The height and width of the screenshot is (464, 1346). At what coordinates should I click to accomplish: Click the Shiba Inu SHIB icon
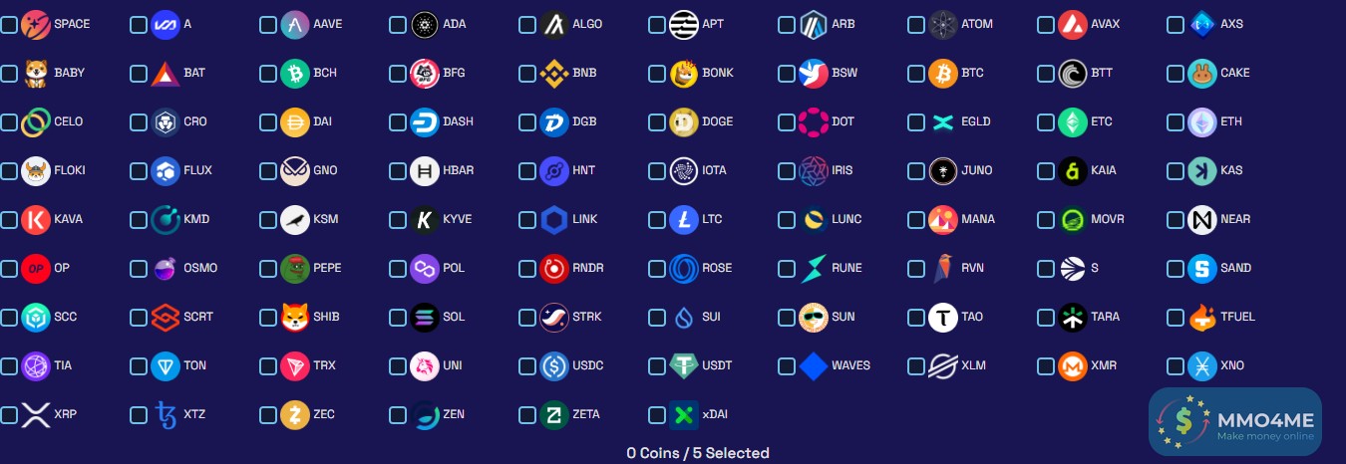click(x=295, y=317)
